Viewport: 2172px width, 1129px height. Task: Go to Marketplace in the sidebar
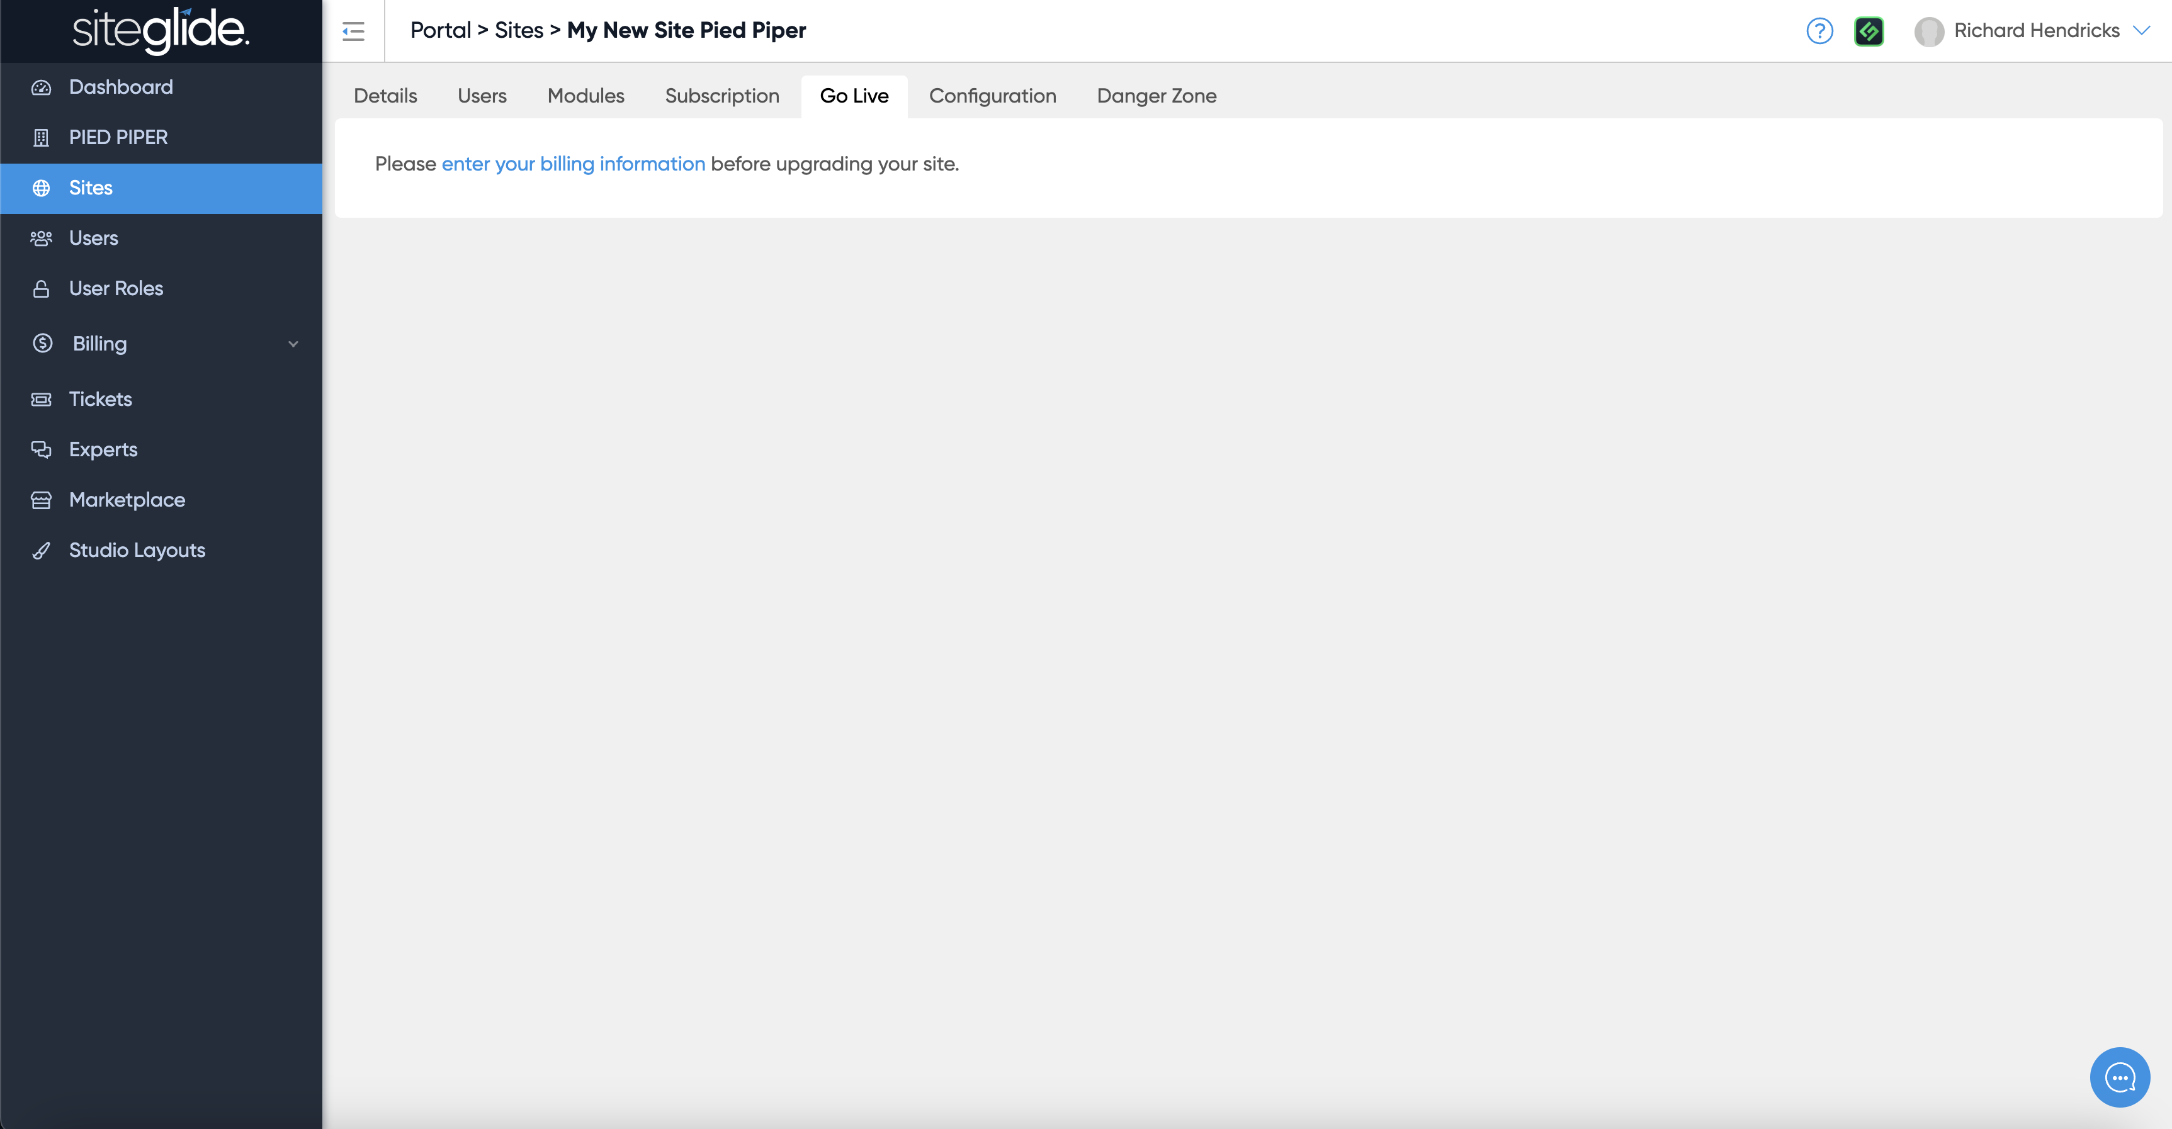127,500
